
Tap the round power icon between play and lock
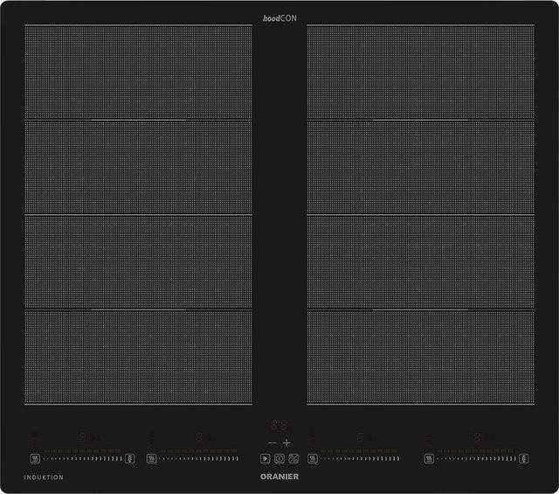279,458
